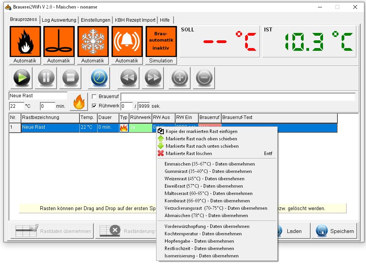Select Markierte Rast löschen from context menu
366x264 pixels.
tap(189, 154)
